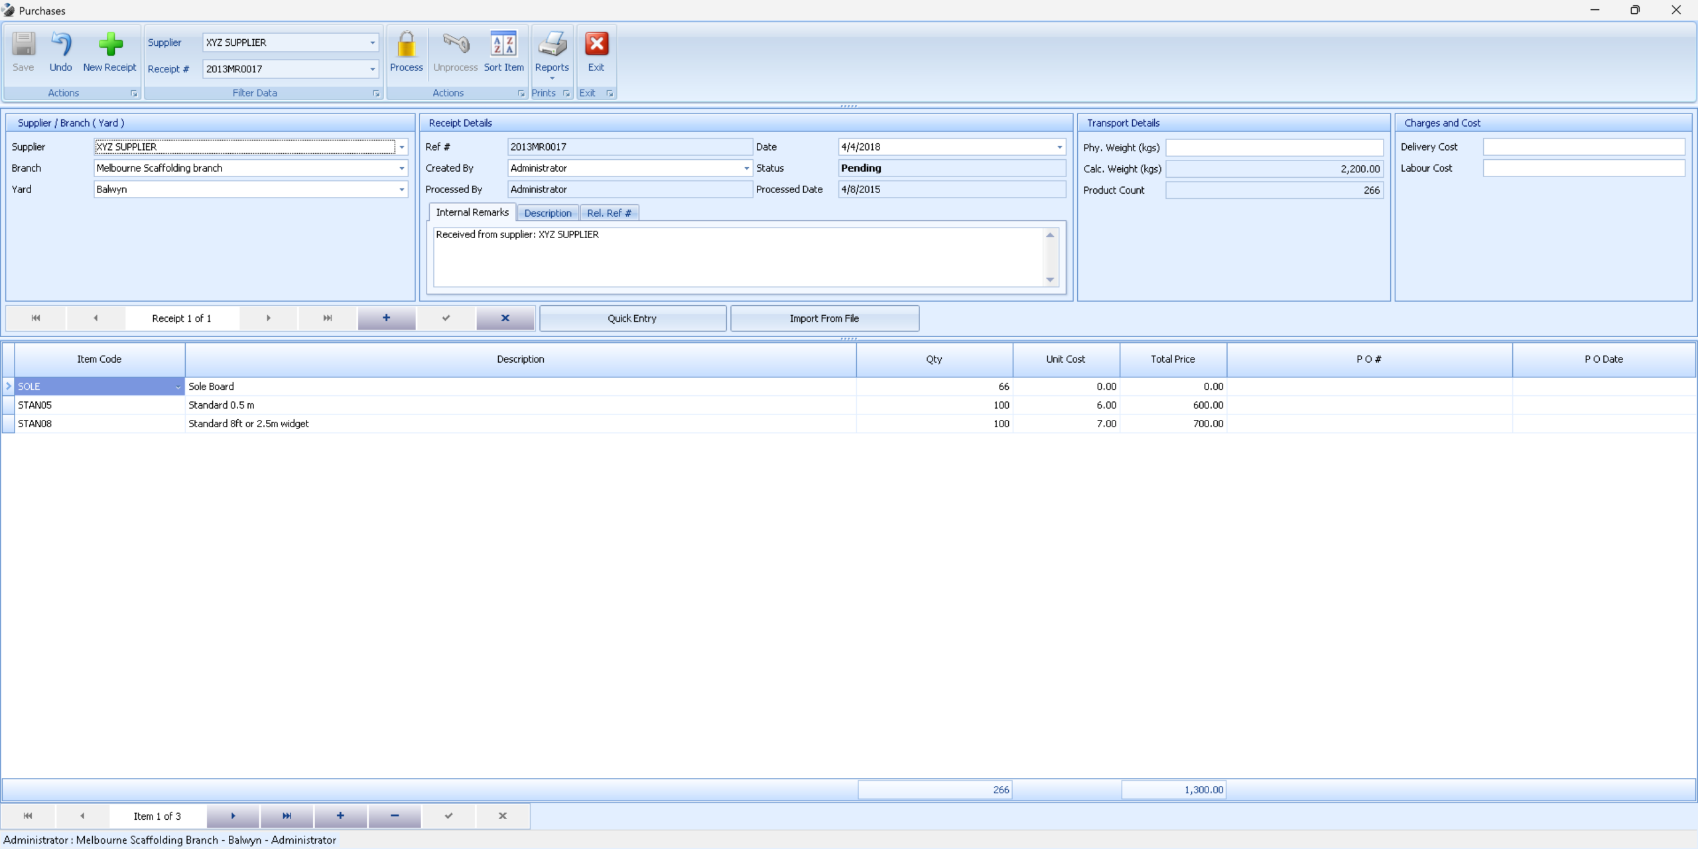Click the Quick Entry button
Image resolution: width=1698 pixels, height=849 pixels.
click(632, 318)
